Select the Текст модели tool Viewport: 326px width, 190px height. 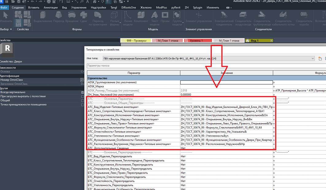tap(155, 18)
